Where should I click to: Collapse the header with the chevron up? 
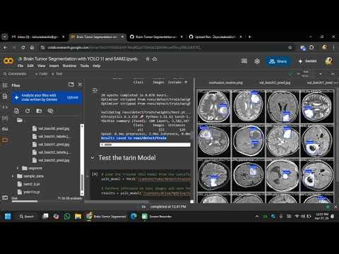333,74
